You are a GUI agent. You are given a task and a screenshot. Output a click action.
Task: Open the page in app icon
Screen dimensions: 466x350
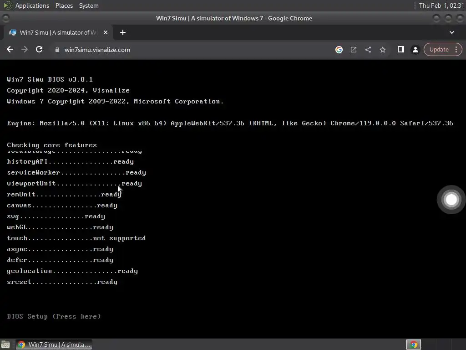tap(353, 50)
